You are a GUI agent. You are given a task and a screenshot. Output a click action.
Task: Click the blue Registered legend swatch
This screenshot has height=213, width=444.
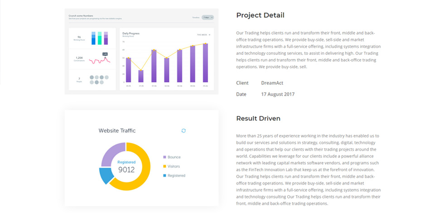(x=164, y=175)
